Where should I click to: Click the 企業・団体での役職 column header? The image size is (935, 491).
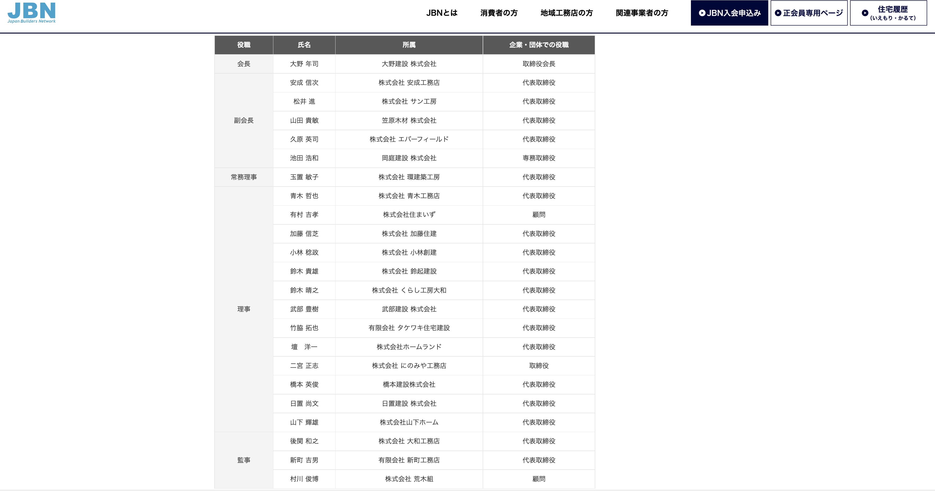tap(539, 45)
